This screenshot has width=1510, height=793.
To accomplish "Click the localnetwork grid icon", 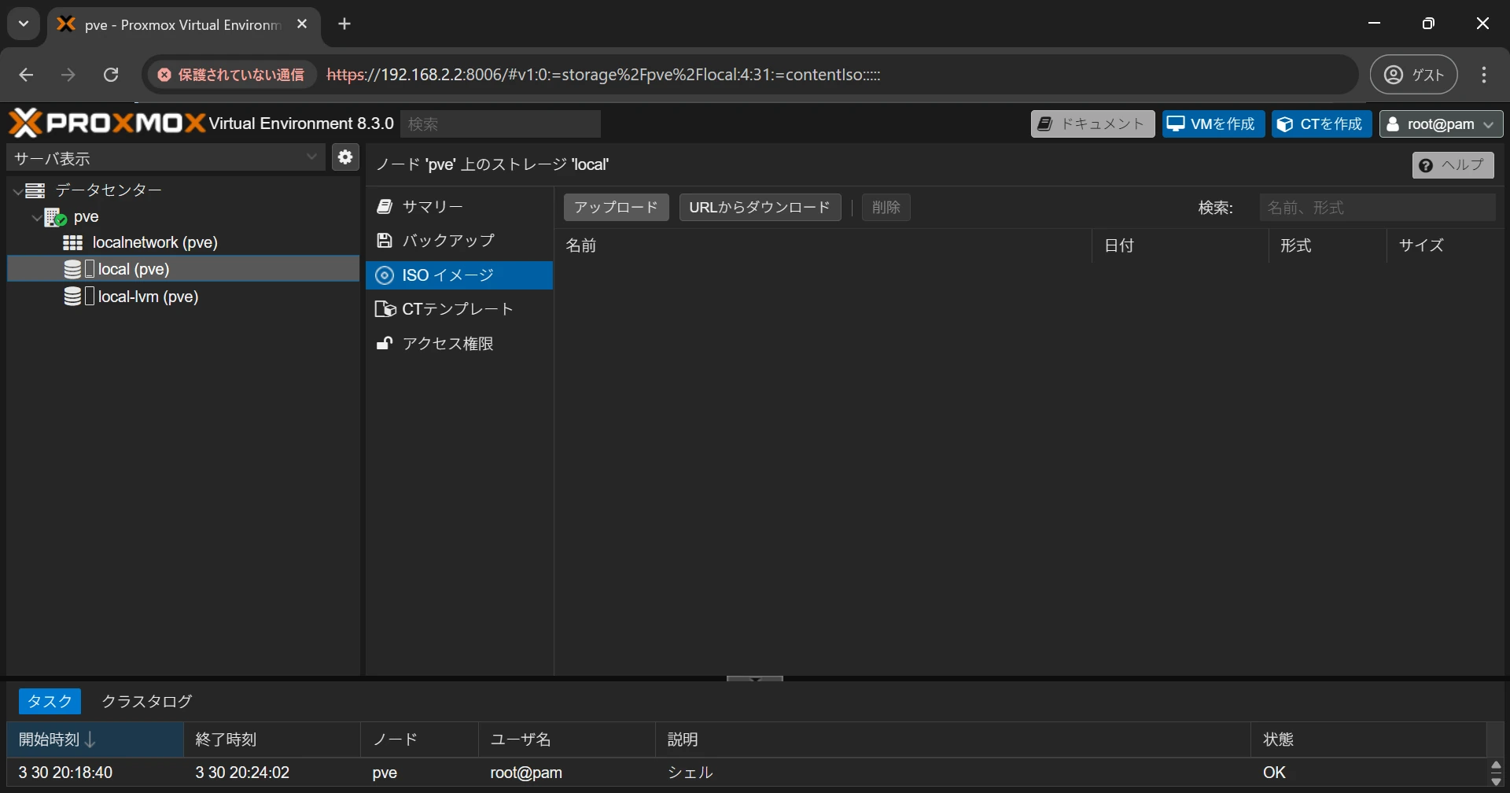I will click(73, 242).
